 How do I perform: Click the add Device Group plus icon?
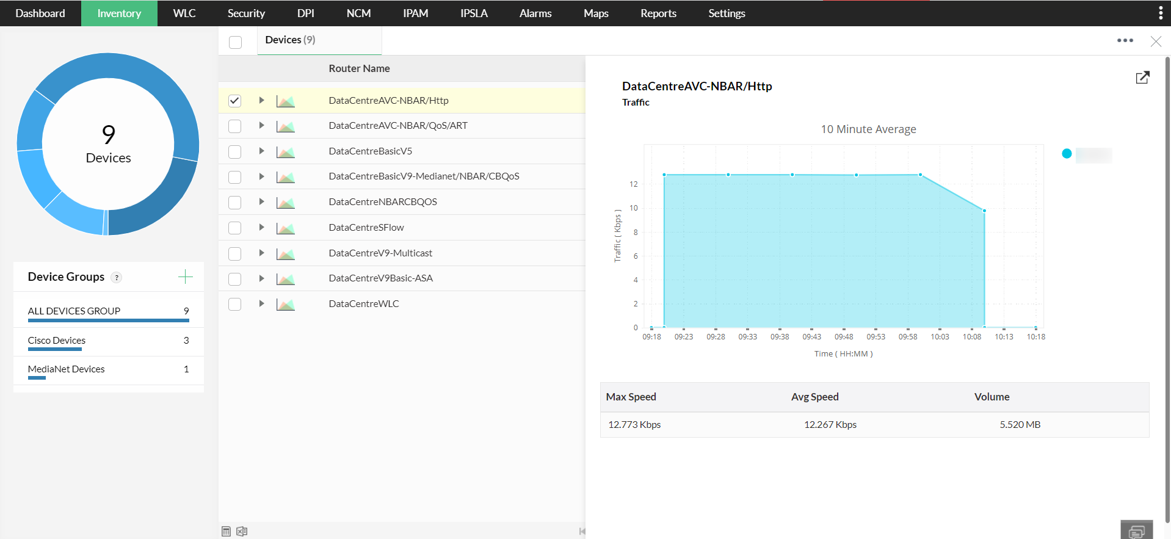pyautogui.click(x=185, y=277)
